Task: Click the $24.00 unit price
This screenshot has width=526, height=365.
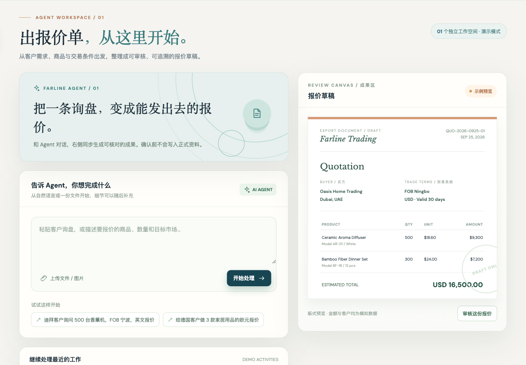Action: 430,259
